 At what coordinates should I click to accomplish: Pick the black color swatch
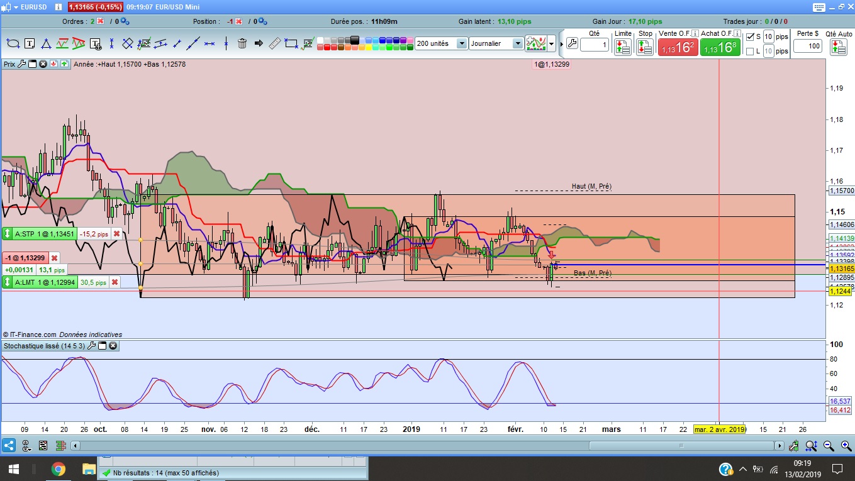click(354, 40)
